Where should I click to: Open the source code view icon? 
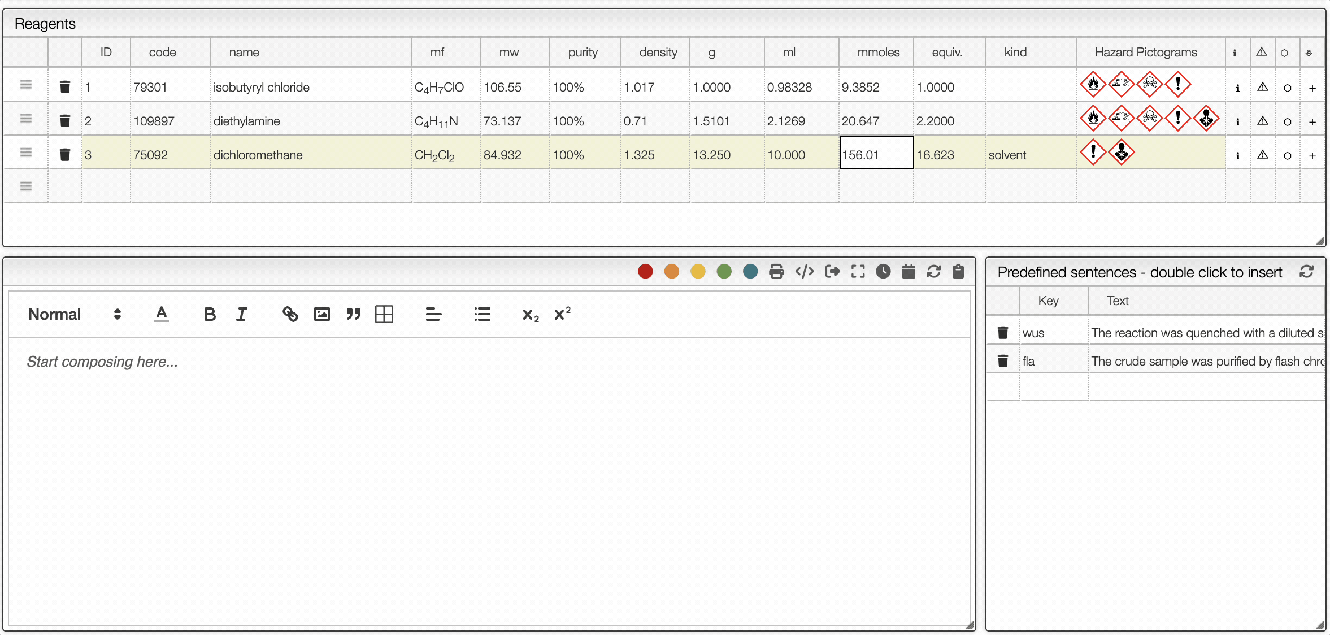pyautogui.click(x=804, y=272)
